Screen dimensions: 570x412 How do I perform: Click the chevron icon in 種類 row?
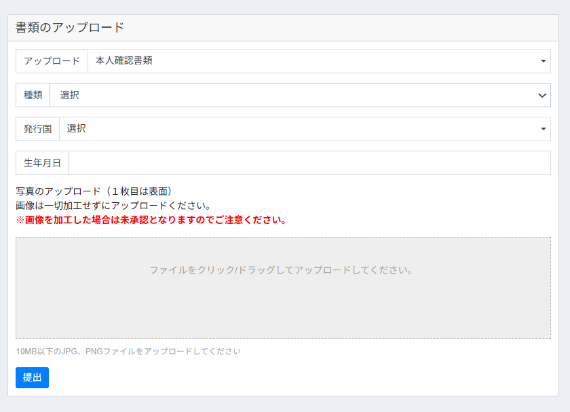pyautogui.click(x=542, y=95)
